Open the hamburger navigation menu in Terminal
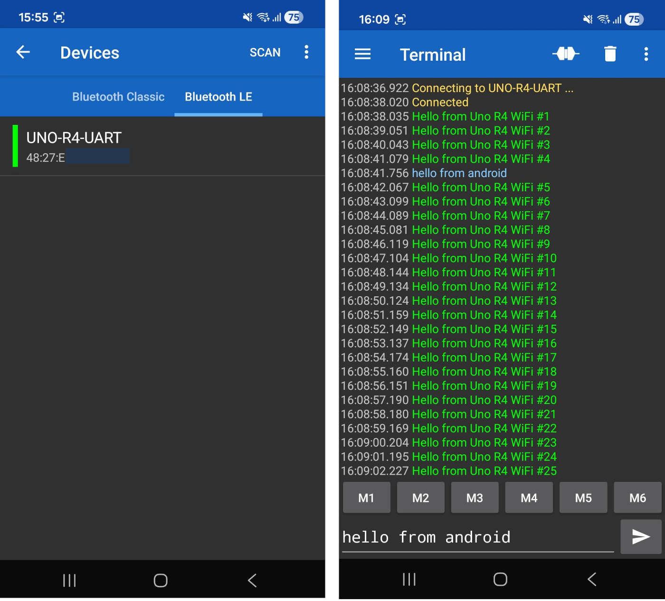Screen dimensions: 665x601 tap(362, 54)
